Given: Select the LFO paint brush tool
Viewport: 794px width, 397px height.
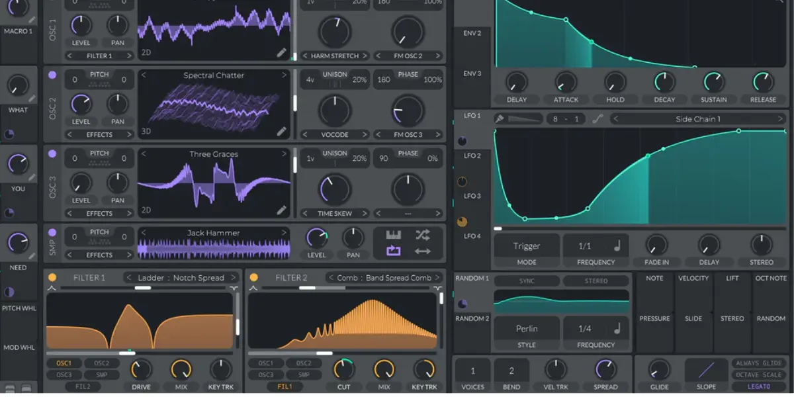Looking at the screenshot, I should click(500, 119).
